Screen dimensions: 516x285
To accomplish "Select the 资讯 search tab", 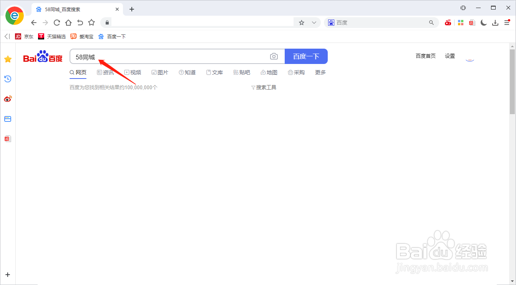I will tap(105, 72).
